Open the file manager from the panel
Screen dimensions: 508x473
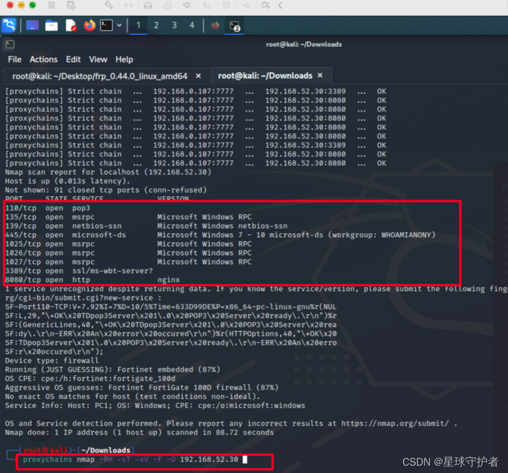52,25
